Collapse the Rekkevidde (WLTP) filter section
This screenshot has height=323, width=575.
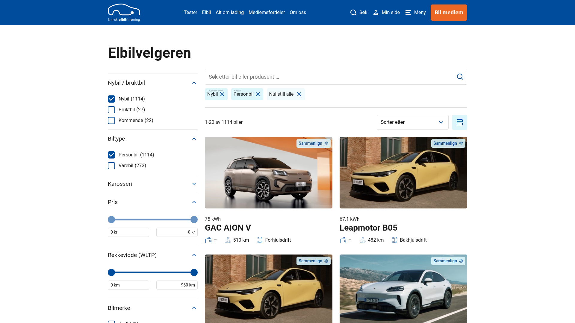coord(152,255)
